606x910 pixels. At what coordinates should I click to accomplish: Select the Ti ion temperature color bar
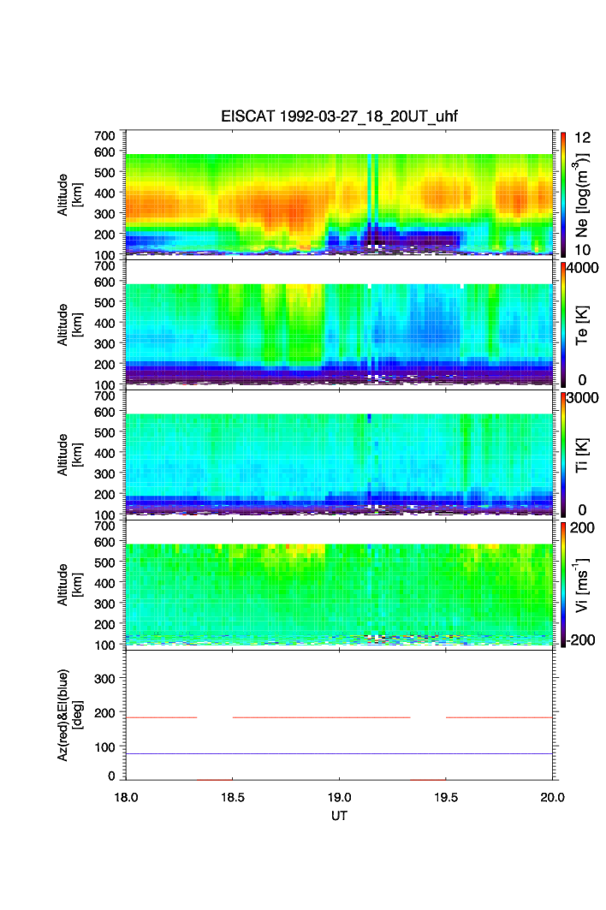563,455
